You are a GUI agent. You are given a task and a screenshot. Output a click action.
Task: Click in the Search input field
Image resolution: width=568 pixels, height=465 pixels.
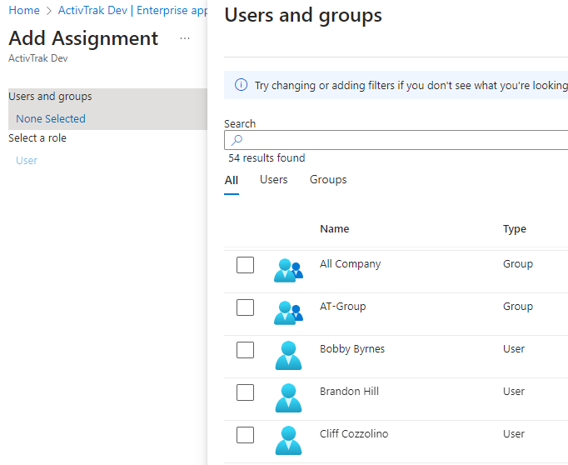(x=396, y=140)
